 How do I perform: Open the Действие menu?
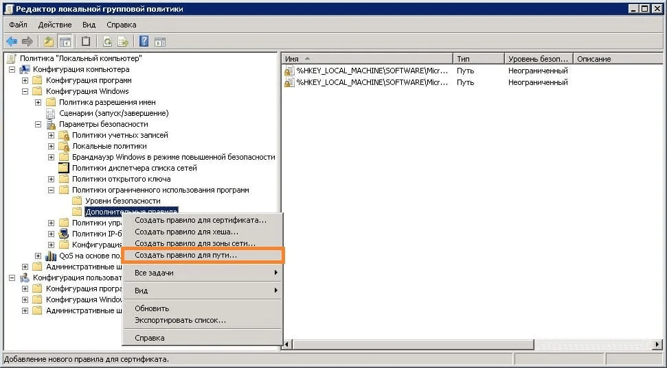[55, 25]
